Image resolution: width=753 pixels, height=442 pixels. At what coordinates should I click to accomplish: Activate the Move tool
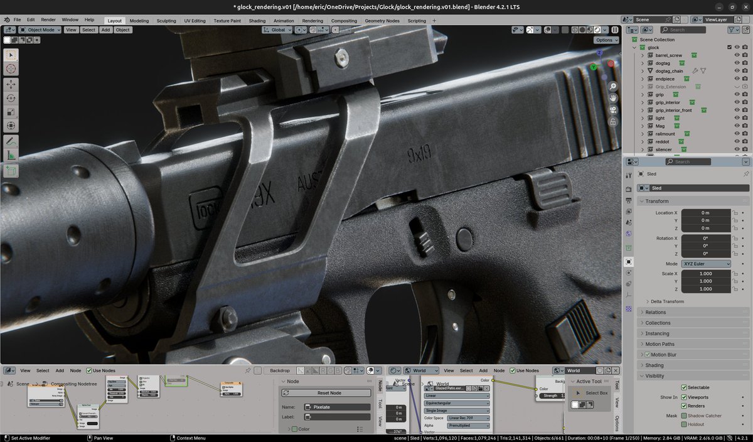(11, 85)
